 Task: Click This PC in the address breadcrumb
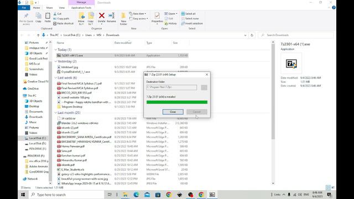tap(54, 35)
